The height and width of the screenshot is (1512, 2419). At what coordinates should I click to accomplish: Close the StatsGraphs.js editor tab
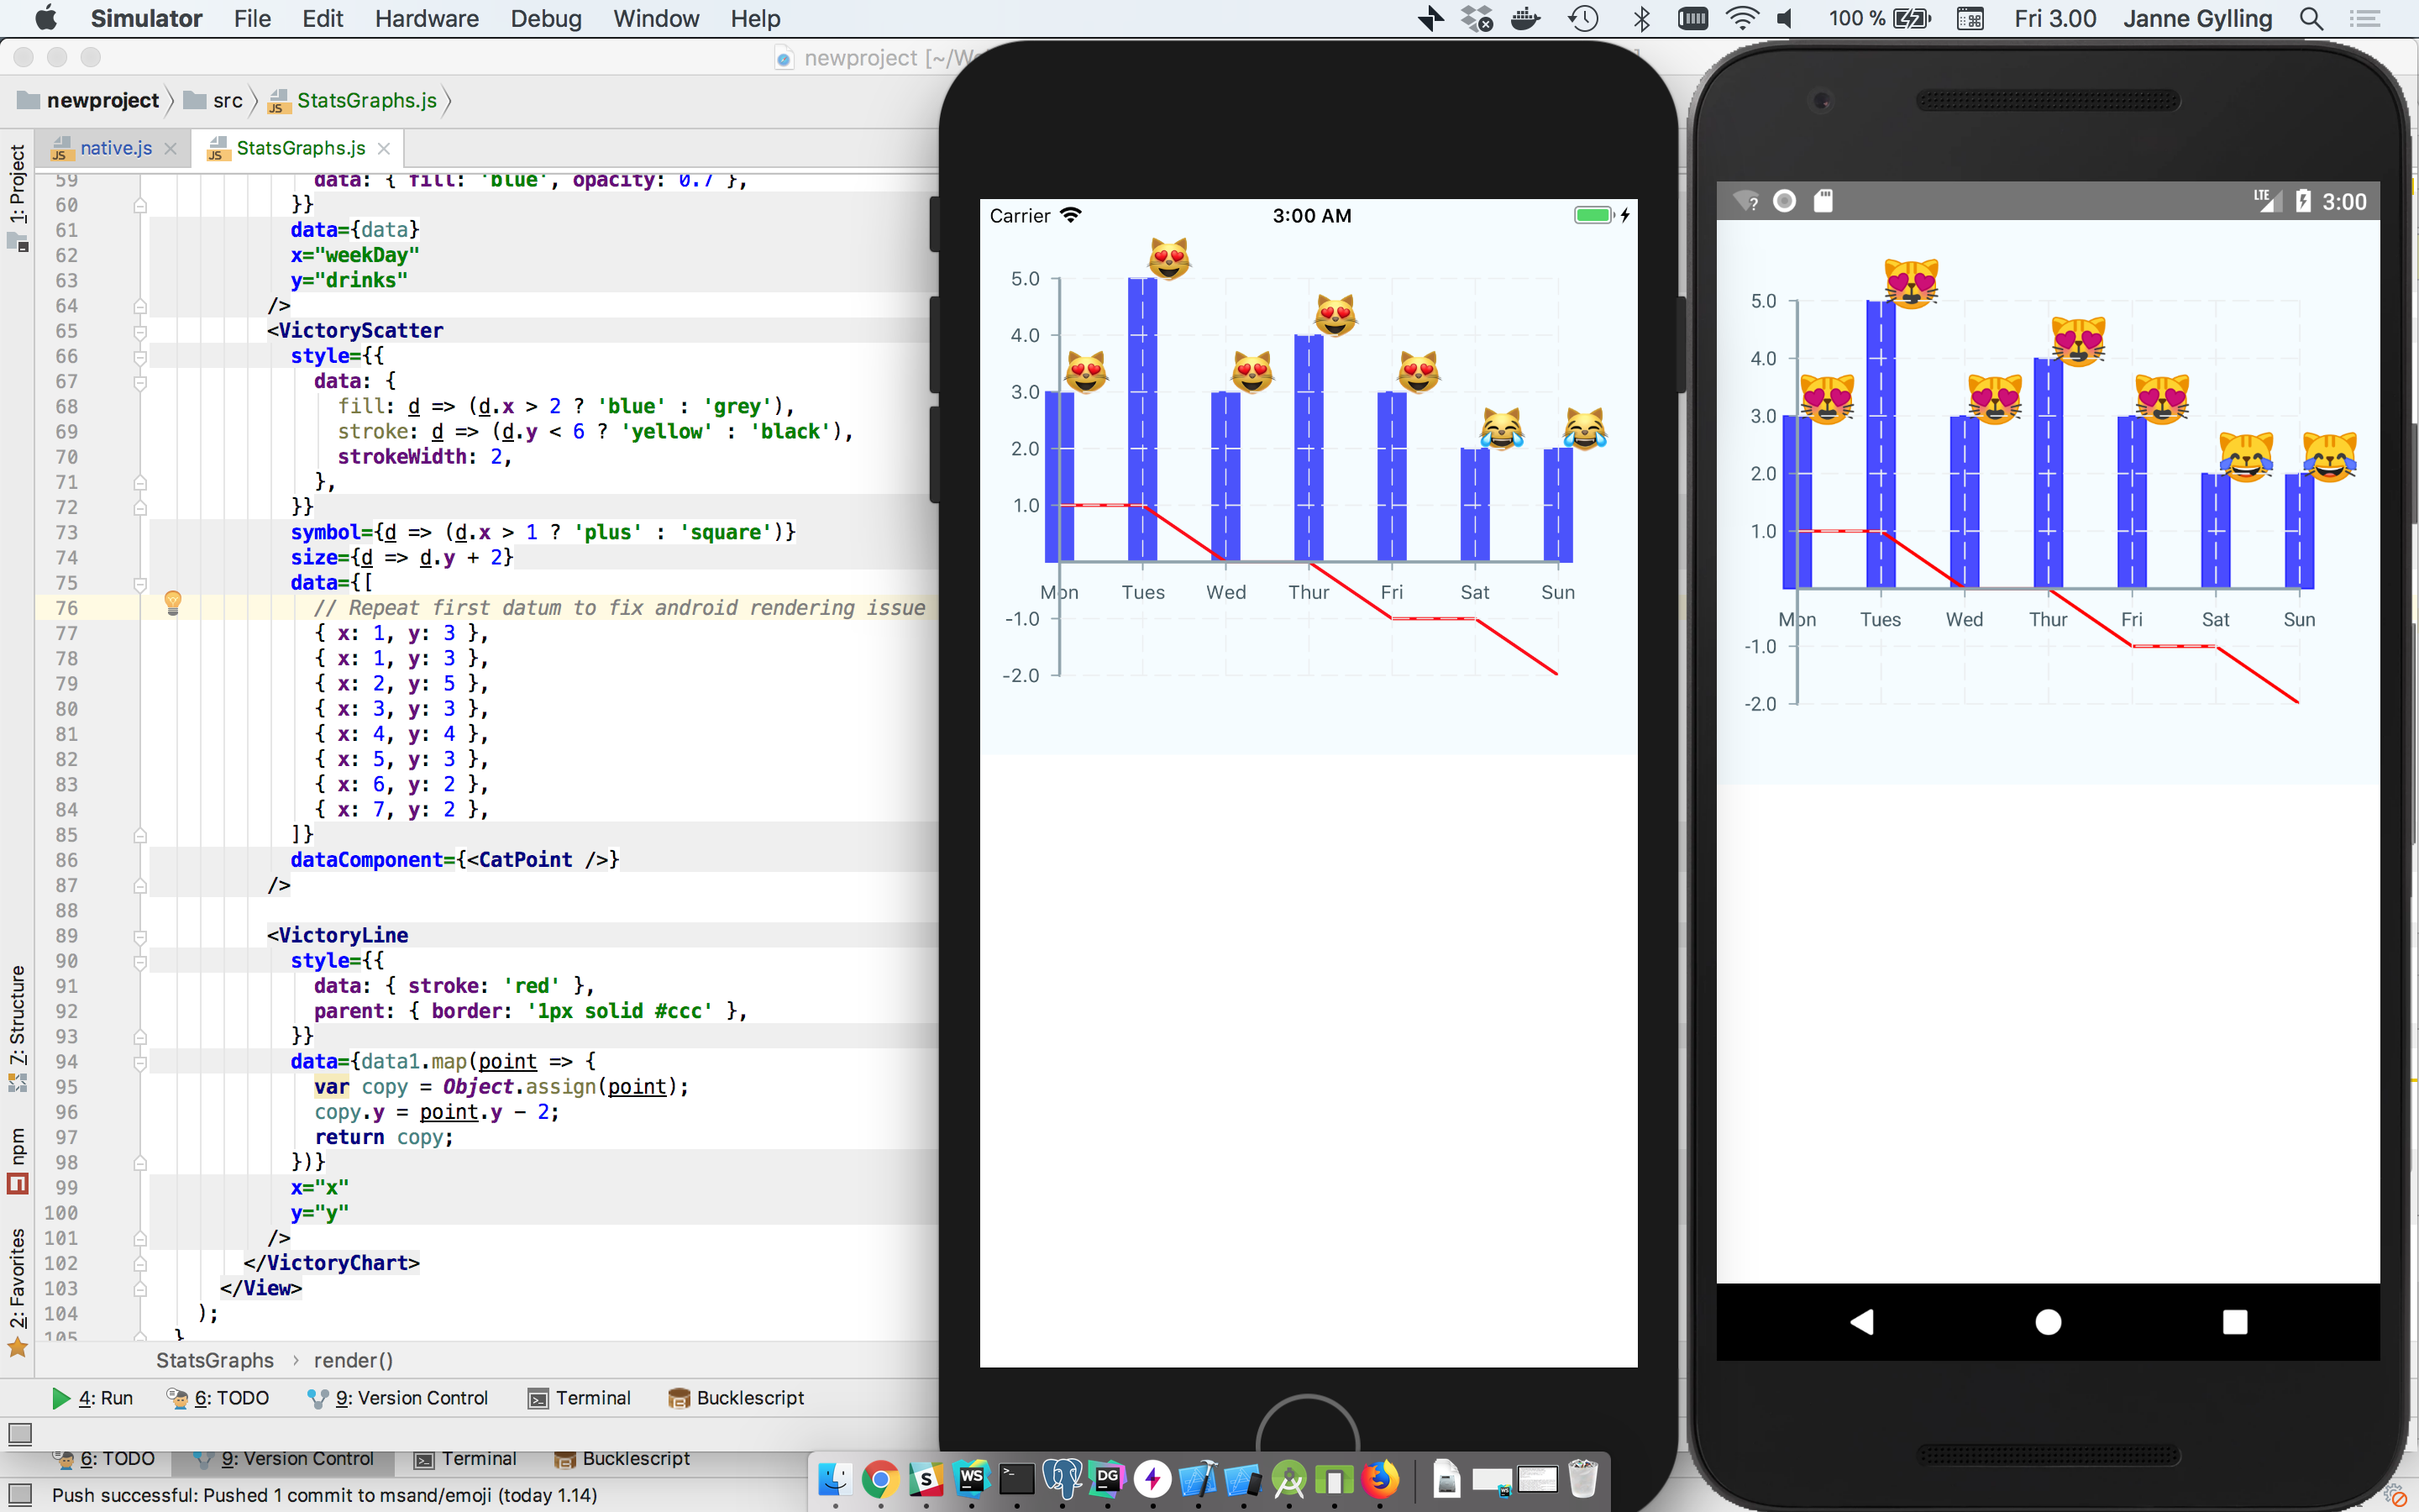(x=384, y=148)
